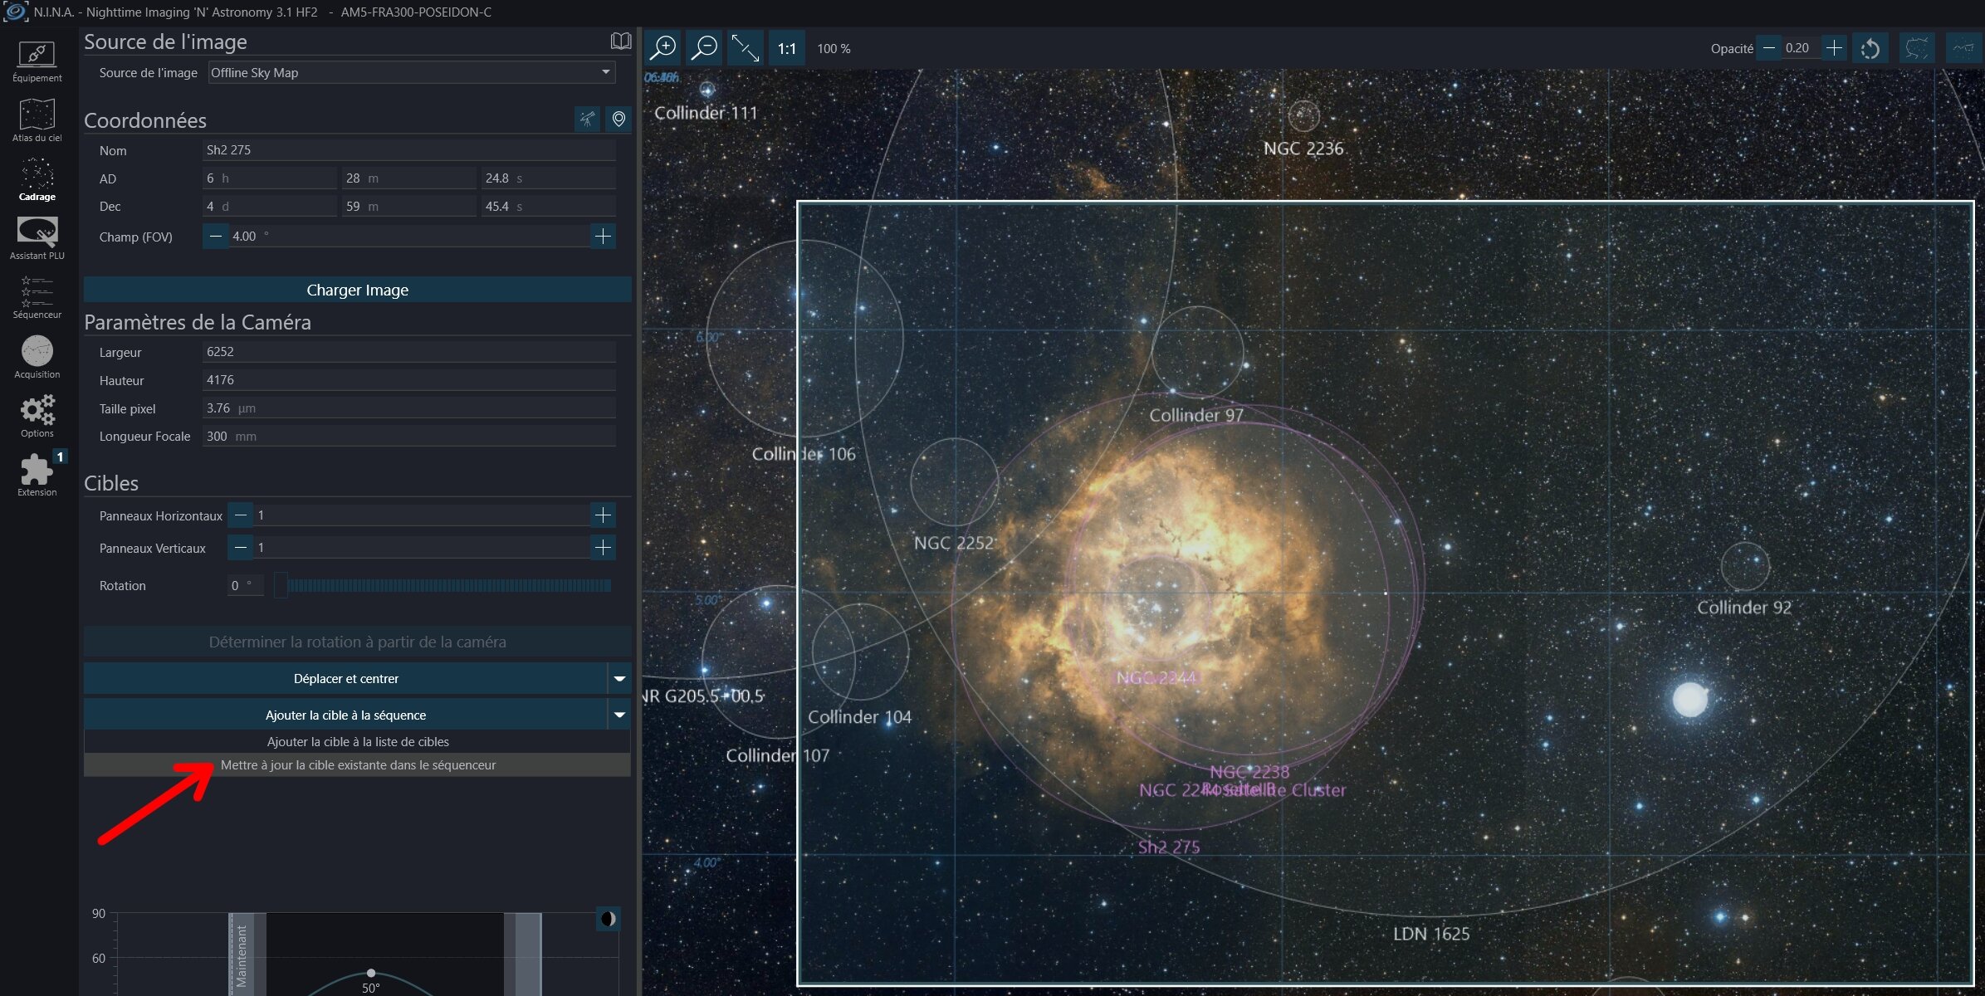Select Mettre à jour la cible existante option

(358, 765)
